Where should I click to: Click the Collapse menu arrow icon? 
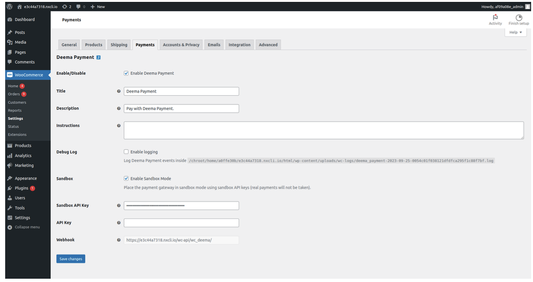click(10, 227)
